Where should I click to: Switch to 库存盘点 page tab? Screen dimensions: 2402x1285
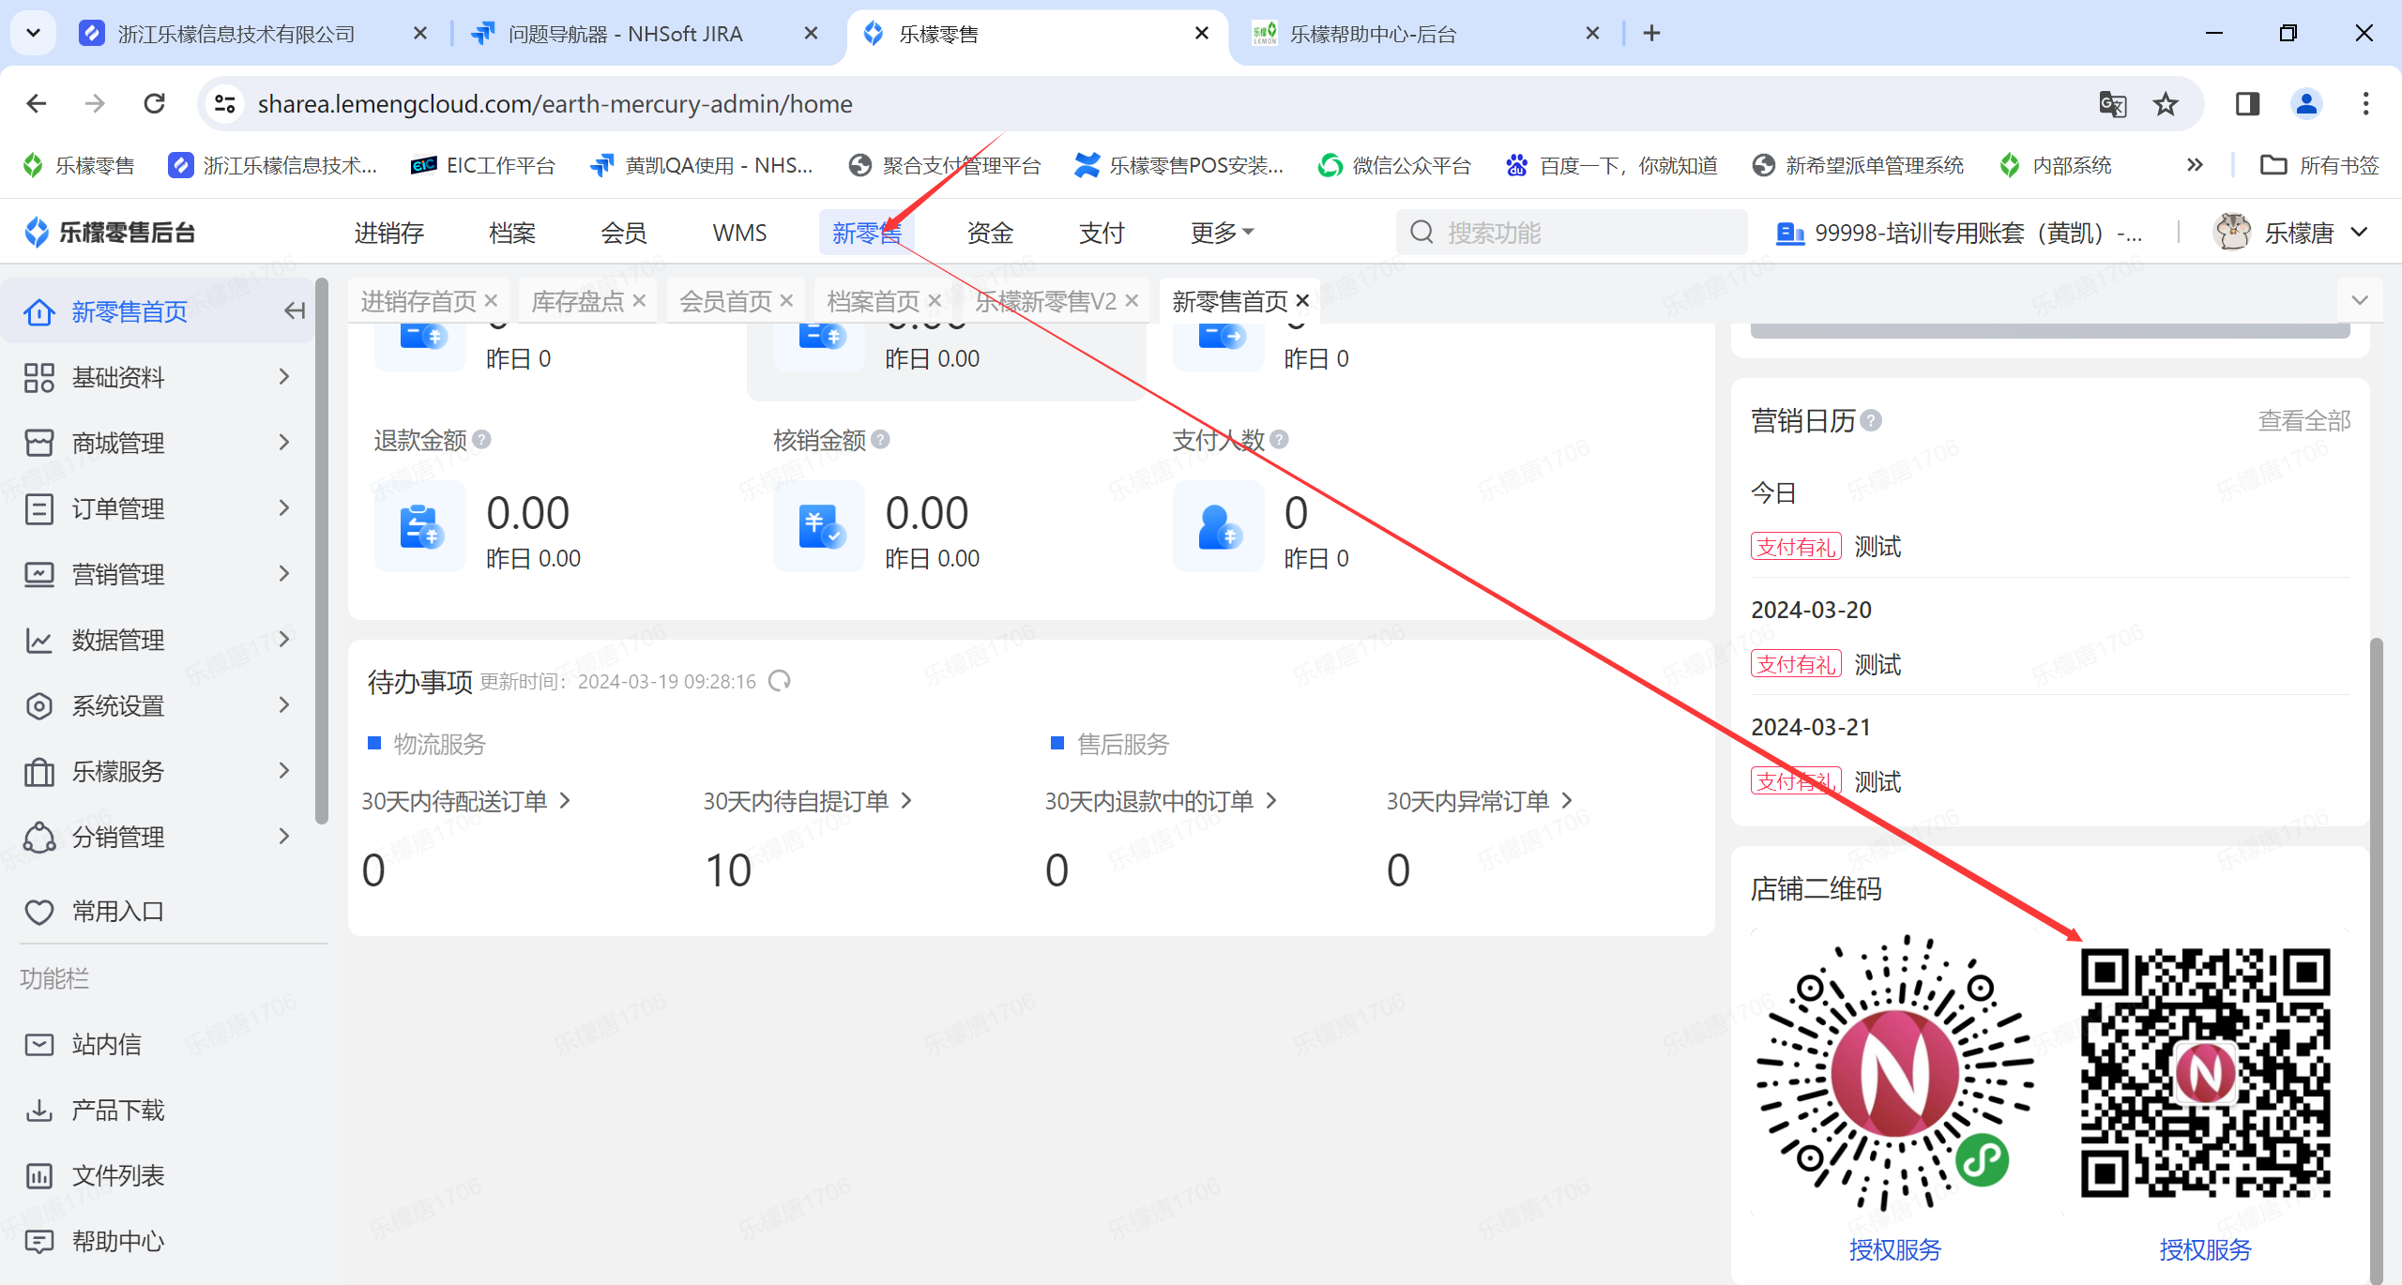coord(578,301)
